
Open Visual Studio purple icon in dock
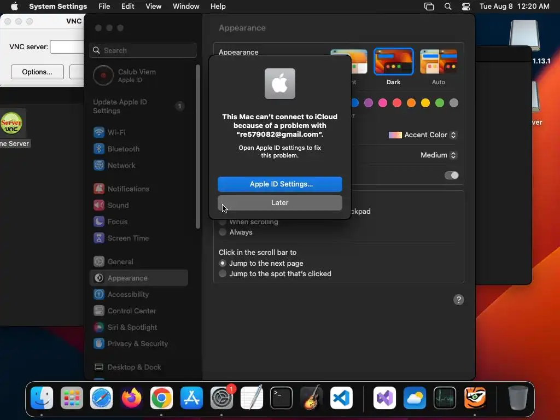384,398
